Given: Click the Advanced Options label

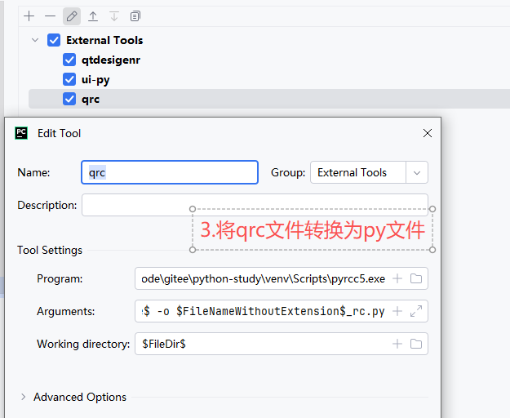Looking at the screenshot, I should coord(80,397).
